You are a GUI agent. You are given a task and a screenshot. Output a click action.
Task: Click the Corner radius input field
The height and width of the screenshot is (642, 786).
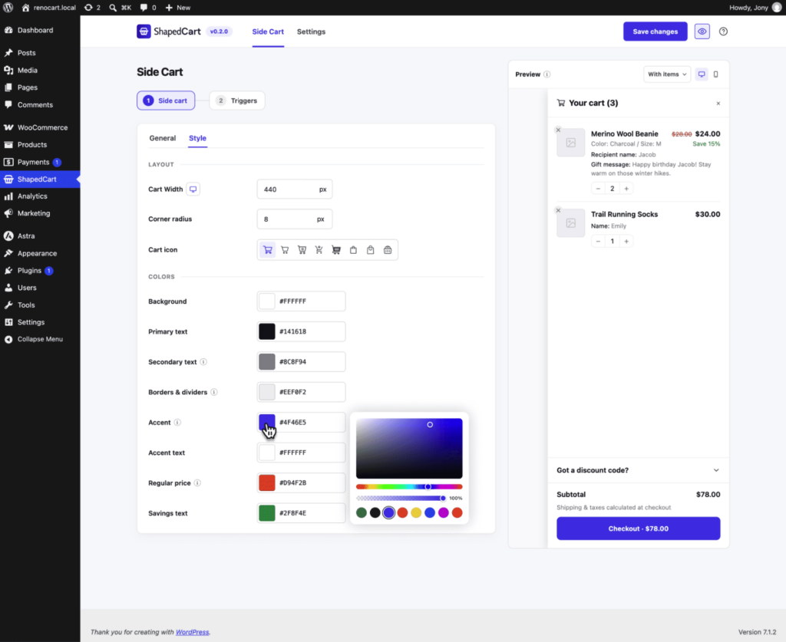pyautogui.click(x=294, y=219)
